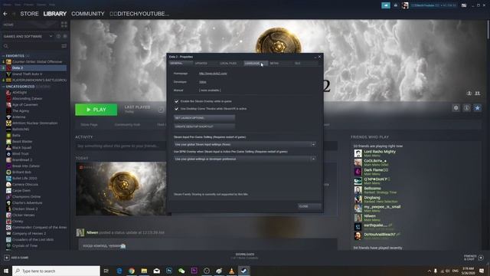This screenshot has width=490, height=276.
Task: Click Add a Game text at bottom left
Action: point(20,258)
